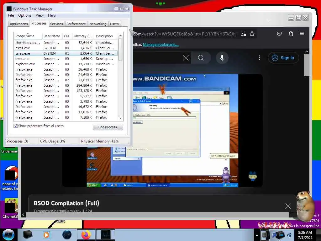Switch to the Performance tab
This screenshot has height=241, width=321.
click(76, 24)
